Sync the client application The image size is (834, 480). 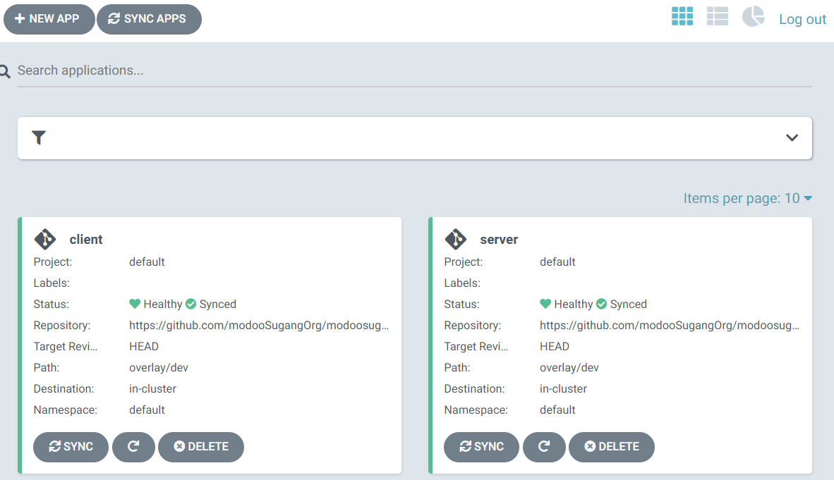pyautogui.click(x=71, y=446)
